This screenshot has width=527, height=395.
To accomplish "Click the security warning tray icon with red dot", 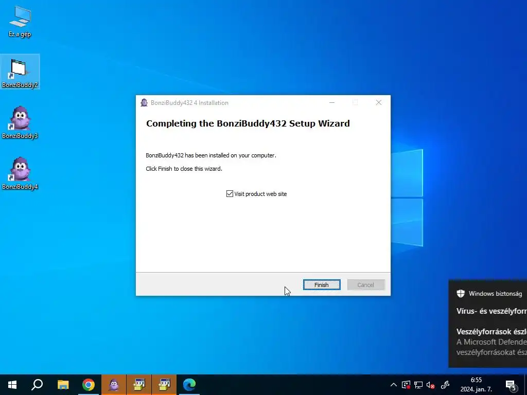I will [406, 385].
